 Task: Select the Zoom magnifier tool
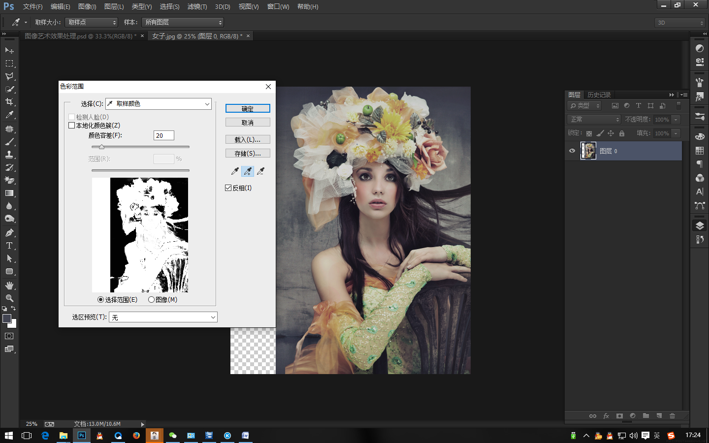[x=9, y=298]
